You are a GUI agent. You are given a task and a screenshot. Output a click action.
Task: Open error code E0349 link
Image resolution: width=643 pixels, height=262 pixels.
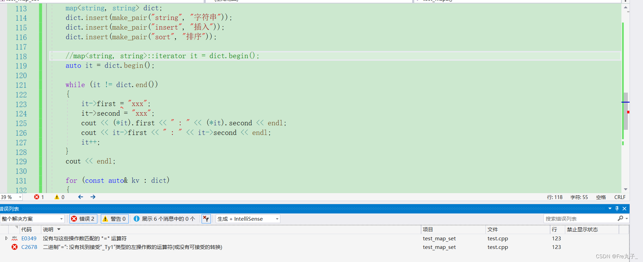coord(29,238)
